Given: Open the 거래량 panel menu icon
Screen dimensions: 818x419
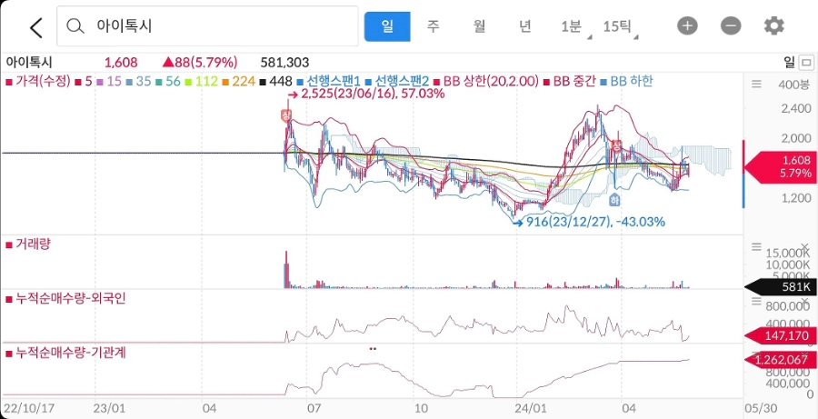Looking at the screenshot, I should pos(756,246).
